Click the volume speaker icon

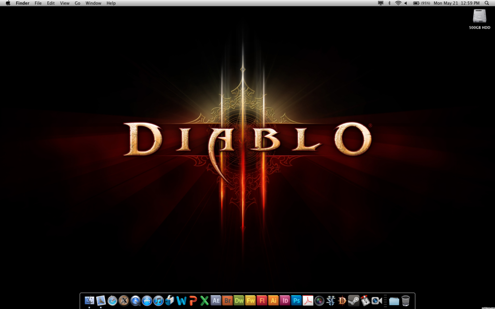point(406,3)
